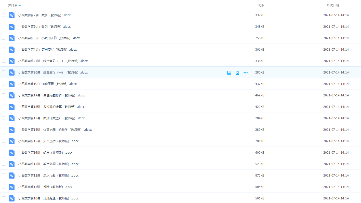
Task: Sort files by 大小 column header
Action: pyautogui.click(x=261, y=5)
